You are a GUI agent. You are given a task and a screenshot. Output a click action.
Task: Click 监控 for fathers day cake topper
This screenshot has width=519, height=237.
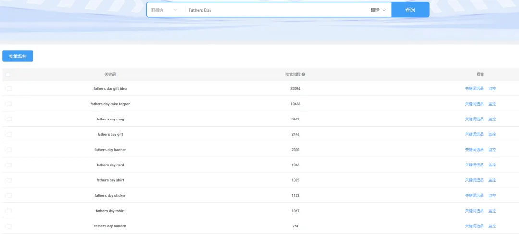pos(492,104)
